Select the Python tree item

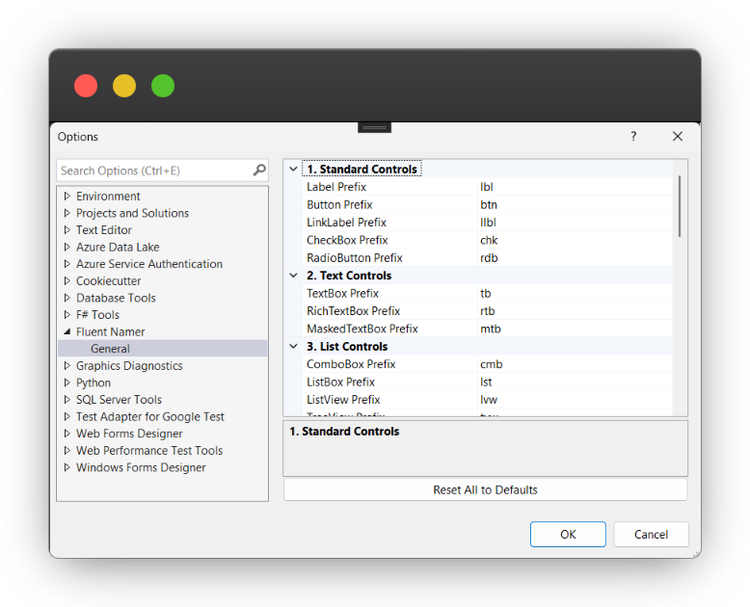(x=94, y=383)
